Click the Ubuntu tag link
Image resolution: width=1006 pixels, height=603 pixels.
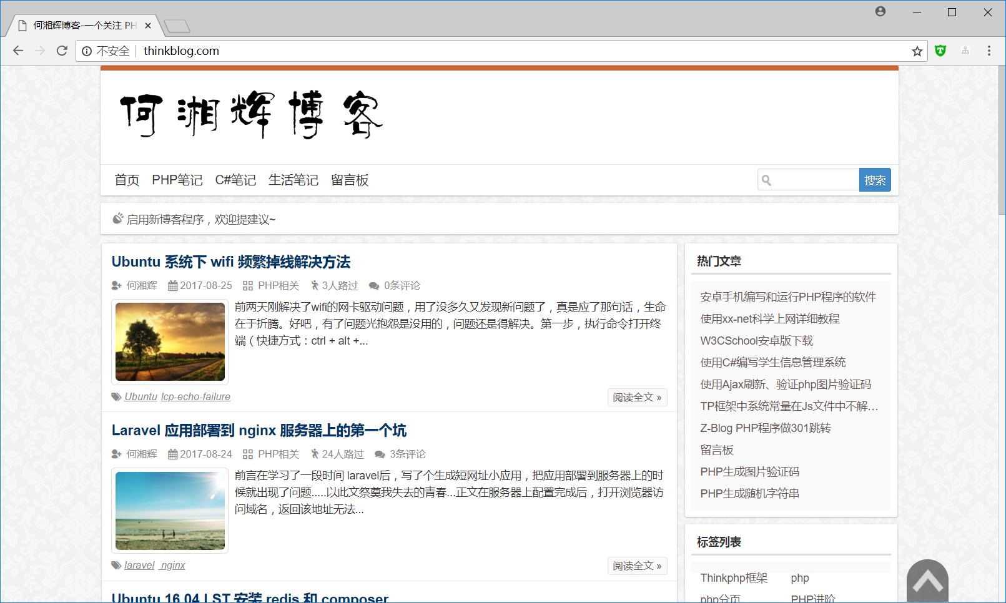(141, 396)
